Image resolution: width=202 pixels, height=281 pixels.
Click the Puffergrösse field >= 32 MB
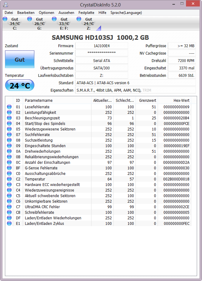pyautogui.click(x=182, y=46)
